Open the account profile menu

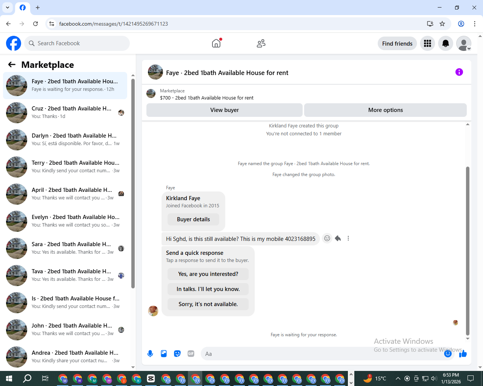[x=464, y=43]
